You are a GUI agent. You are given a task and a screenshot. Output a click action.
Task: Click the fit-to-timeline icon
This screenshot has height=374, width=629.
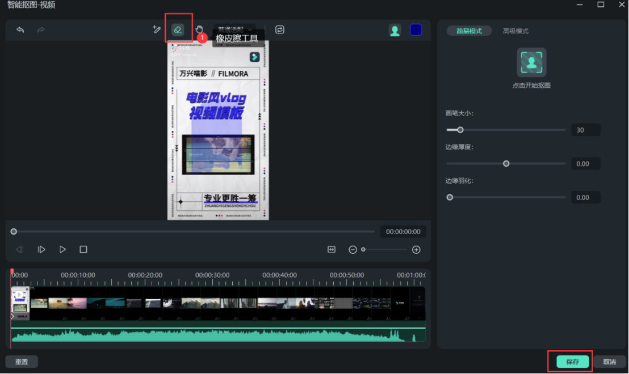(x=332, y=249)
